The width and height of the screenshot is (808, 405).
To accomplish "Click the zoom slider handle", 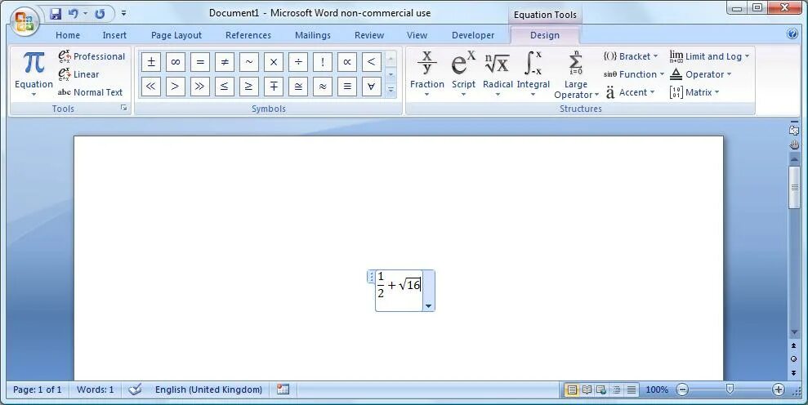I will coord(730,389).
